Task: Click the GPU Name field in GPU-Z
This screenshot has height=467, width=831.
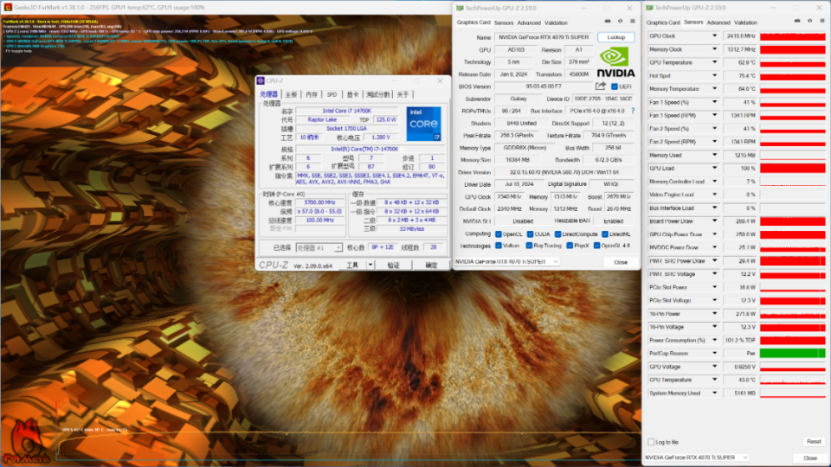Action: click(x=544, y=37)
